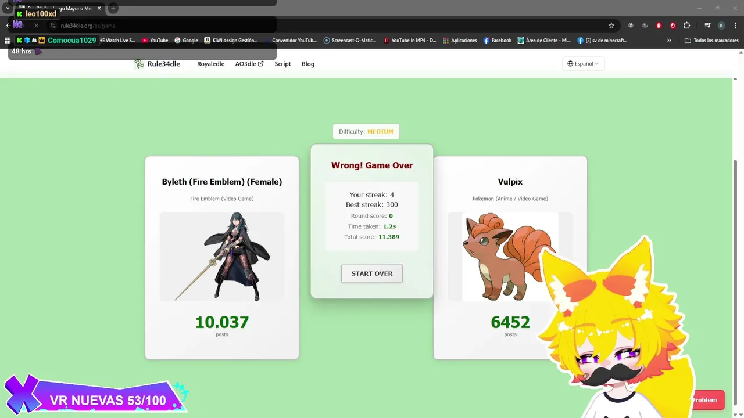This screenshot has height=418, width=744.
Task: Click the Rule34dle logo icon
Action: [139, 64]
